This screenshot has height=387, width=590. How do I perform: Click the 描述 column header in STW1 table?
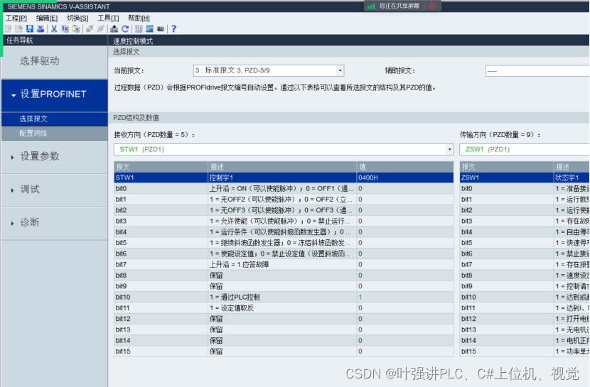click(282, 167)
